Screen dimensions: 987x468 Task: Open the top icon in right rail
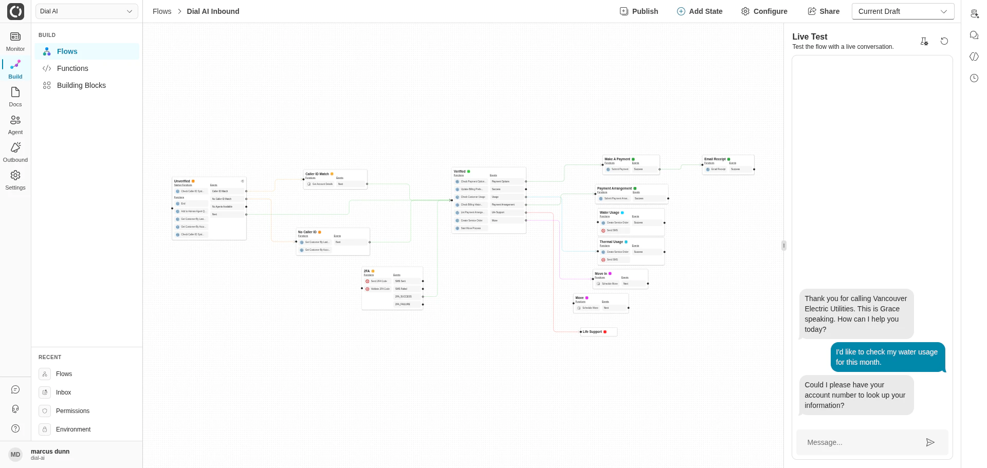tap(974, 14)
